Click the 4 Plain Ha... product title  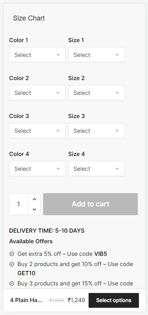click(26, 300)
